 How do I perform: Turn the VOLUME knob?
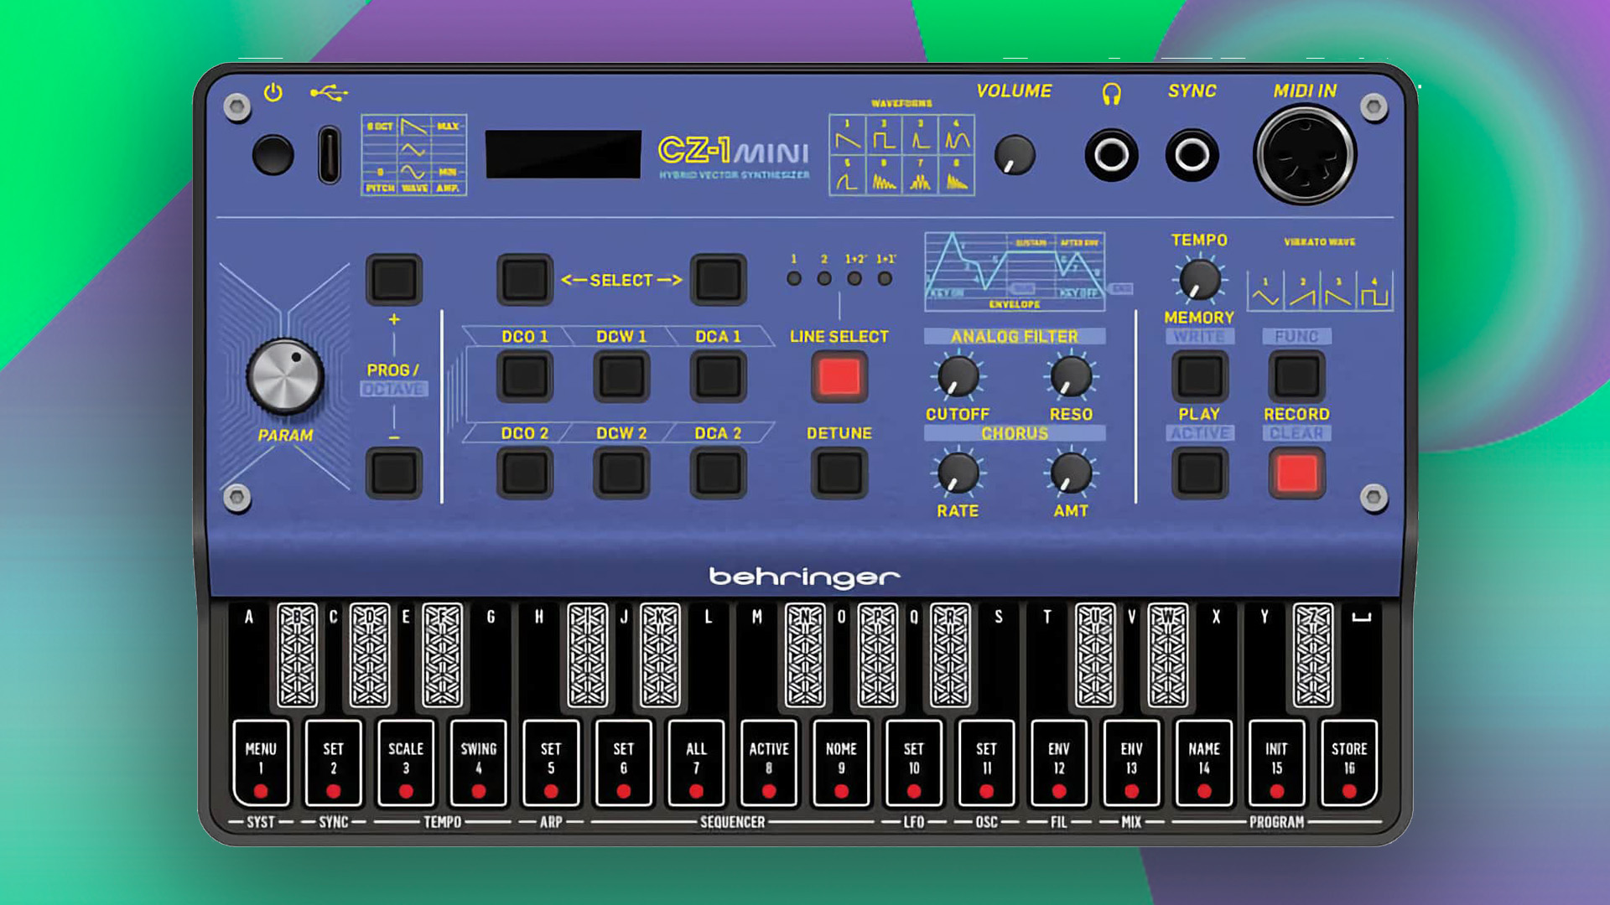coord(1015,155)
